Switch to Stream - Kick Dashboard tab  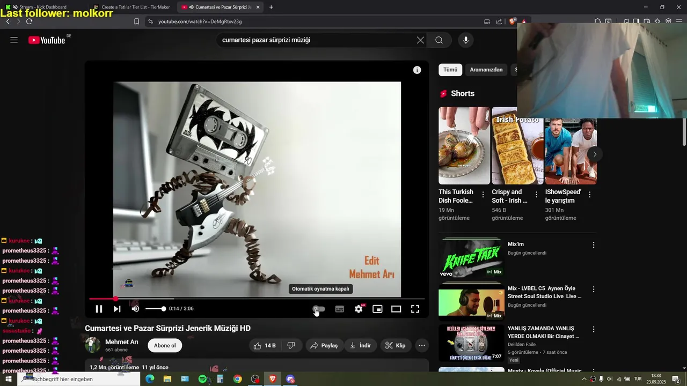43,7
